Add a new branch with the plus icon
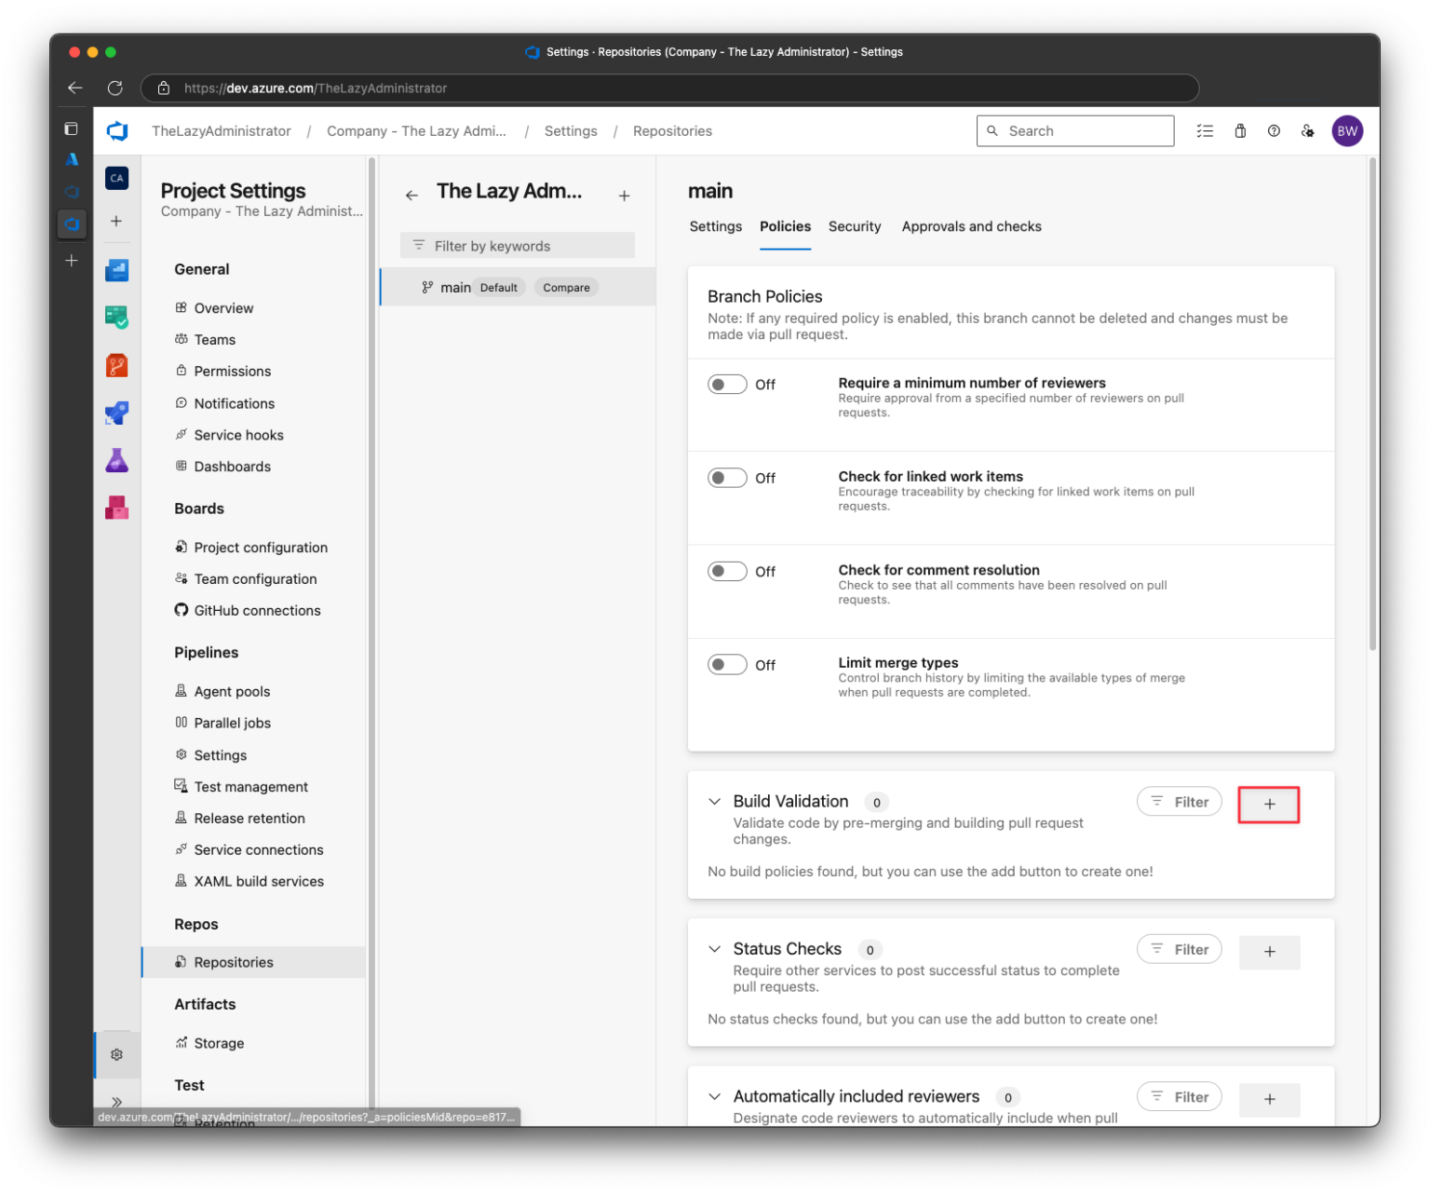The height and width of the screenshot is (1193, 1430). (x=624, y=196)
